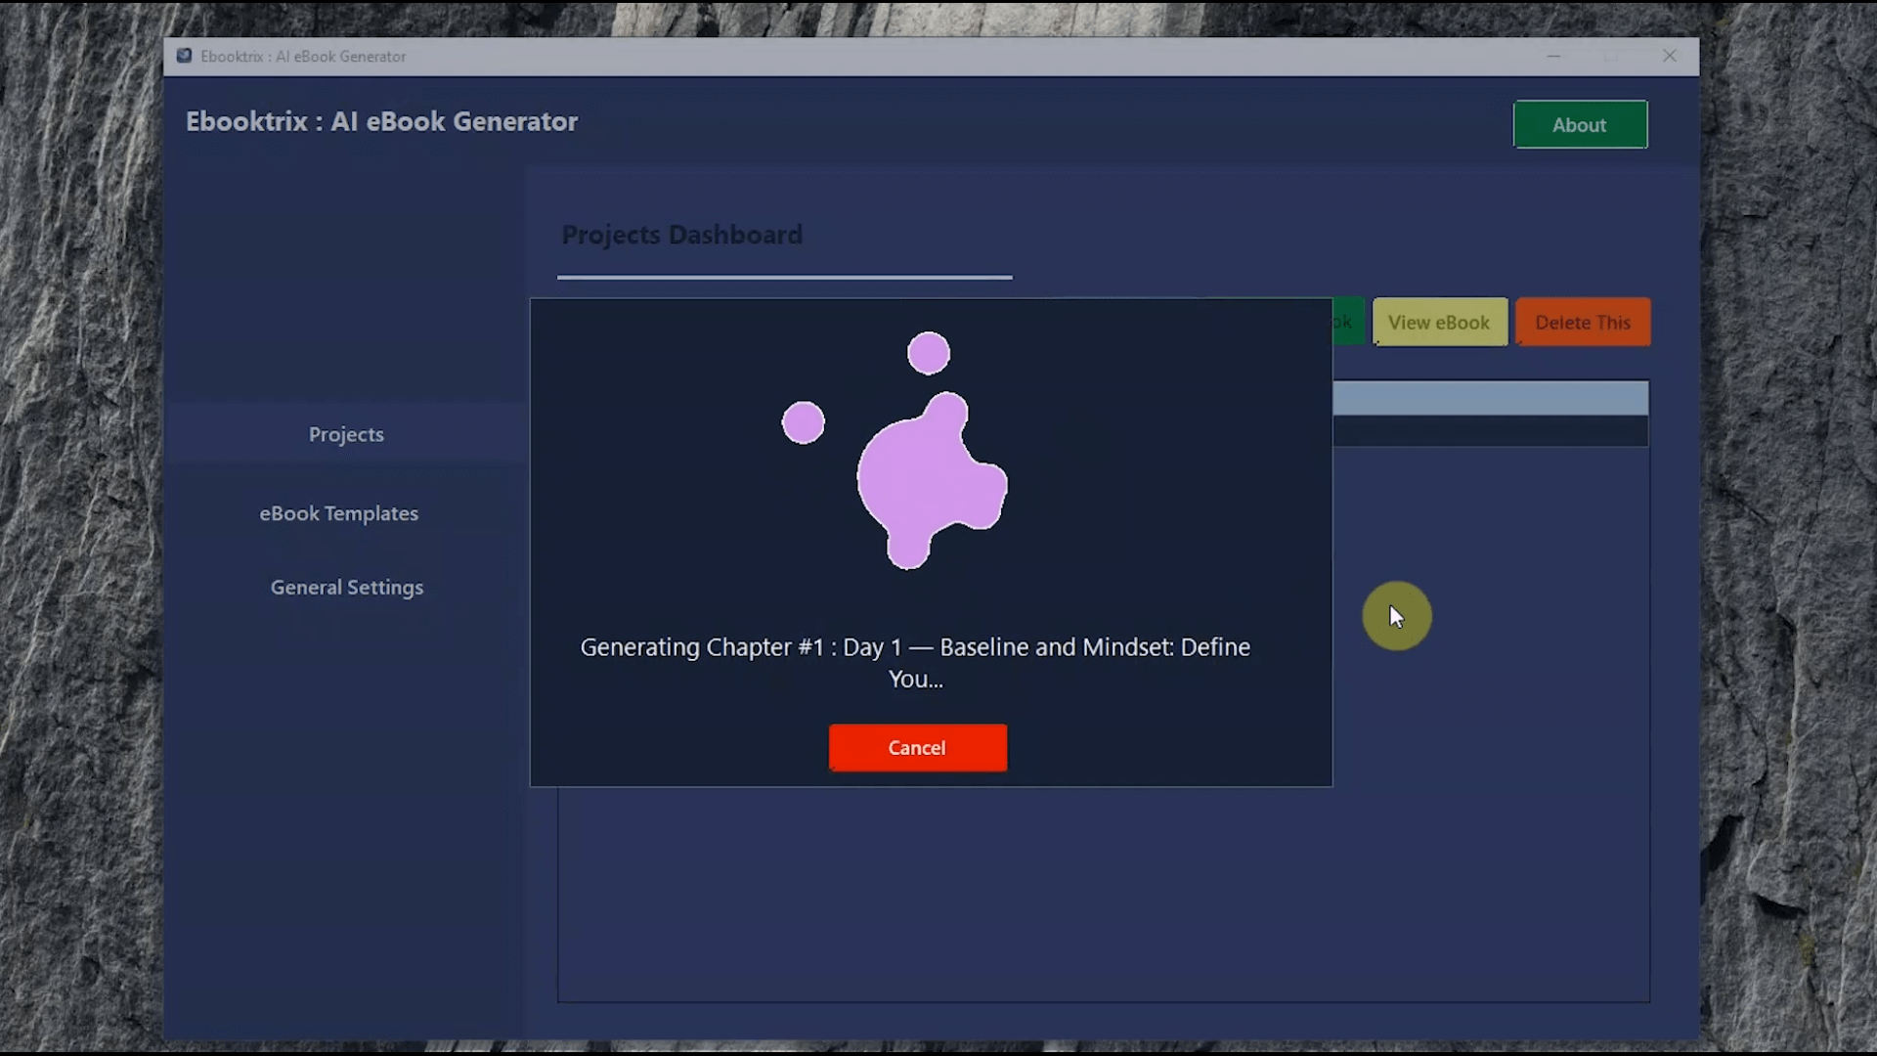Open eBook Templates from the sidebar
This screenshot has height=1056, width=1877.
338,512
